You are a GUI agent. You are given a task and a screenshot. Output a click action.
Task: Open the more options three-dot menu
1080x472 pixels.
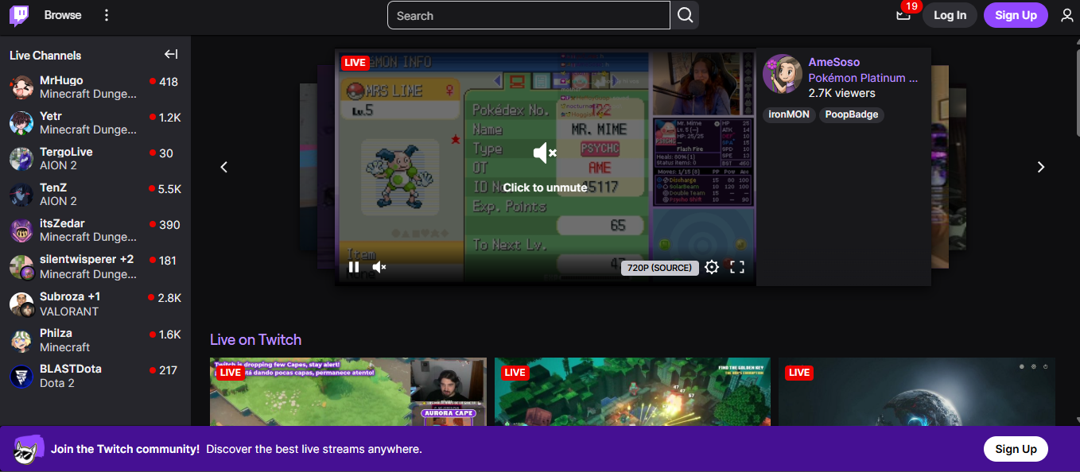107,15
